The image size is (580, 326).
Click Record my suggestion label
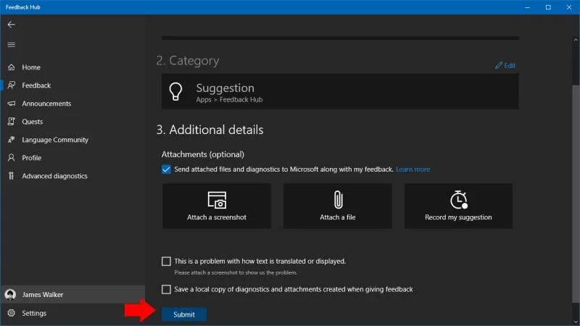pyautogui.click(x=458, y=217)
